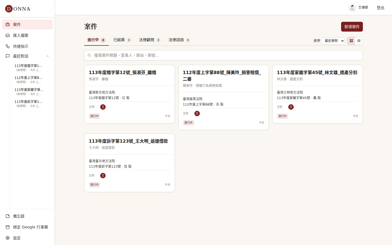Click 王 avatar on 王大明 返還借款 card

103,176
